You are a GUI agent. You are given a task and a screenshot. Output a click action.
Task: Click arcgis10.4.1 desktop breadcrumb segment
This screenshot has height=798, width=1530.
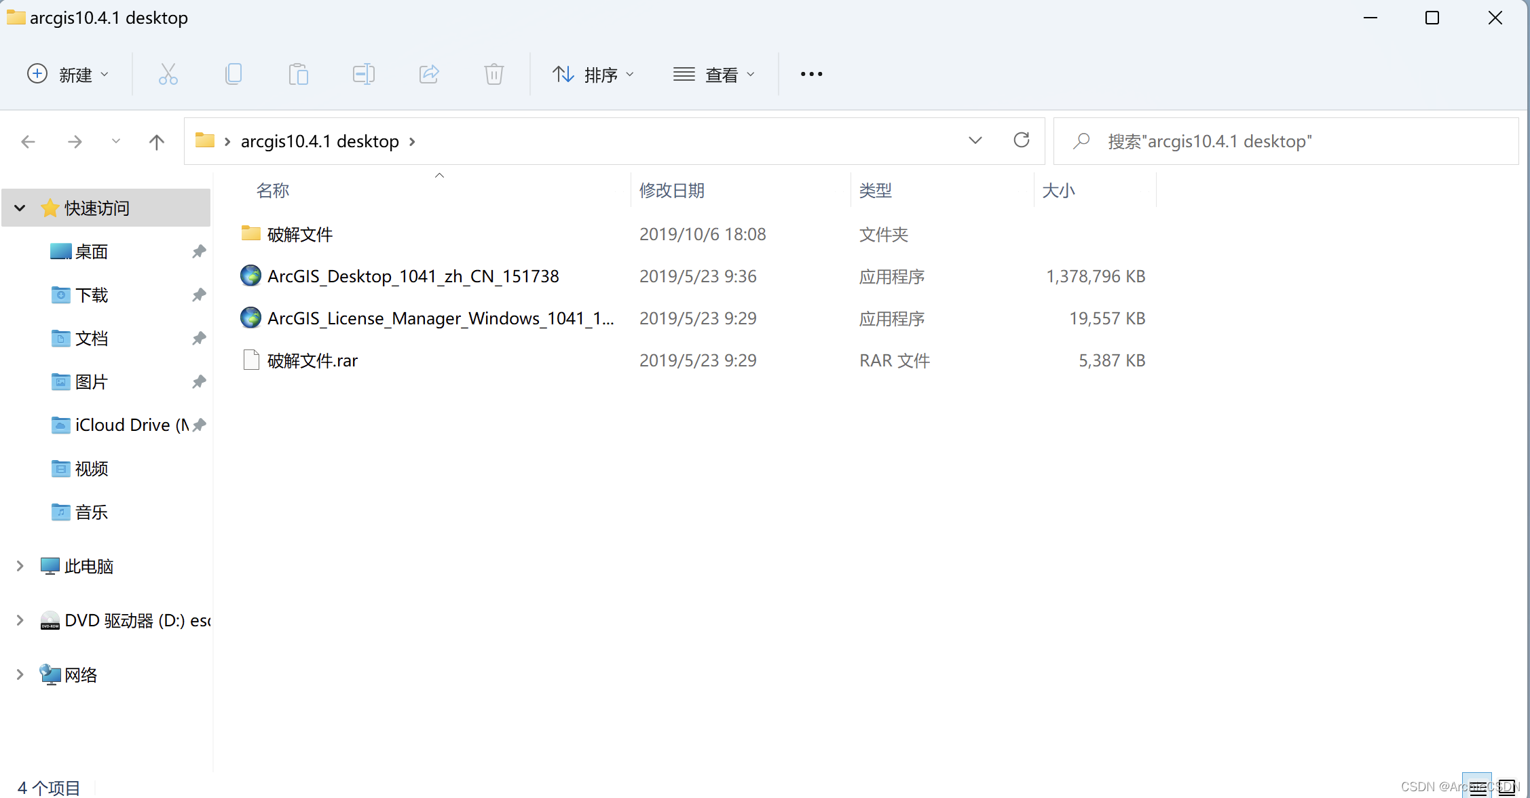click(x=320, y=141)
